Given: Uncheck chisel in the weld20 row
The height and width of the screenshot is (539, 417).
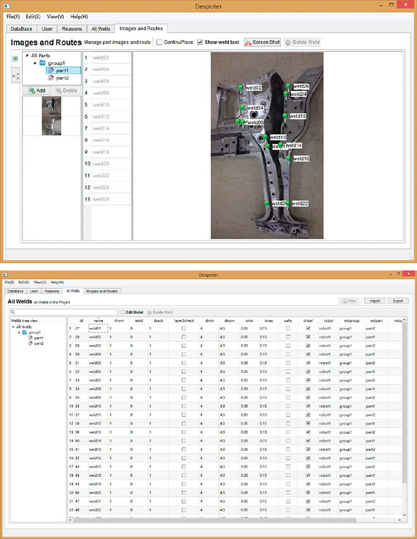Looking at the screenshot, I should (x=308, y=493).
